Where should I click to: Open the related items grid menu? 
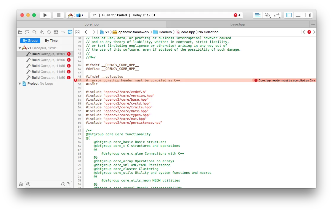point(78,32)
